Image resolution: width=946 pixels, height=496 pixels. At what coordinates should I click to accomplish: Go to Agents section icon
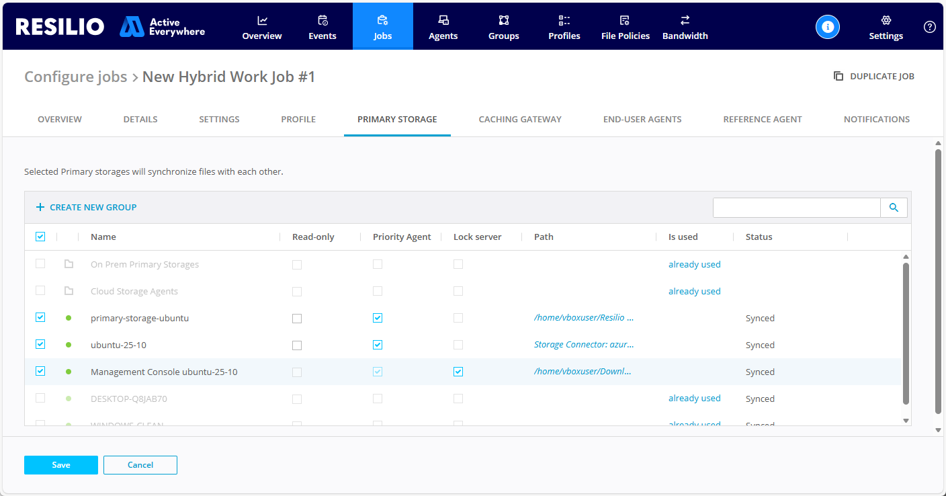(443, 20)
